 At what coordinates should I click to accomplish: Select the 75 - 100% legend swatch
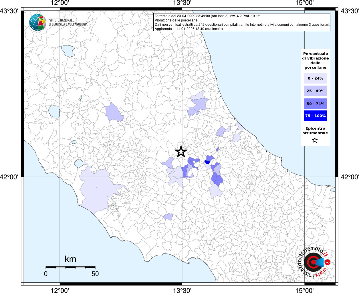coord(316,116)
